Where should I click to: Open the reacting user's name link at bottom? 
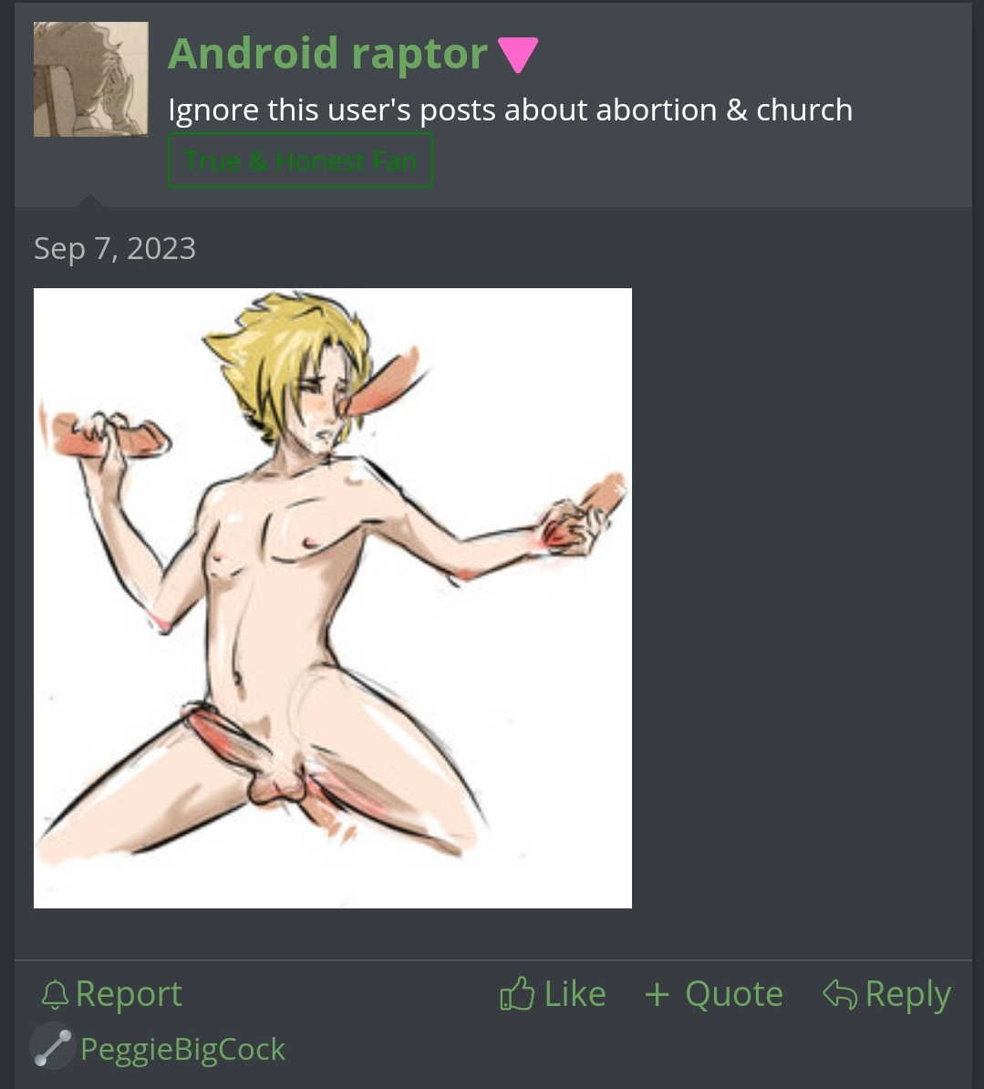[x=182, y=1049]
